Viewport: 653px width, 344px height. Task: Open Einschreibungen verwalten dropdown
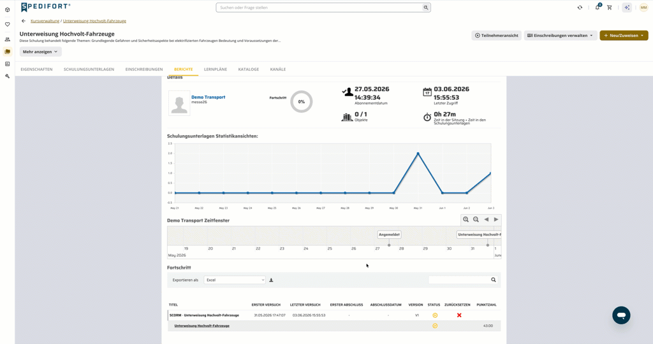560,36
